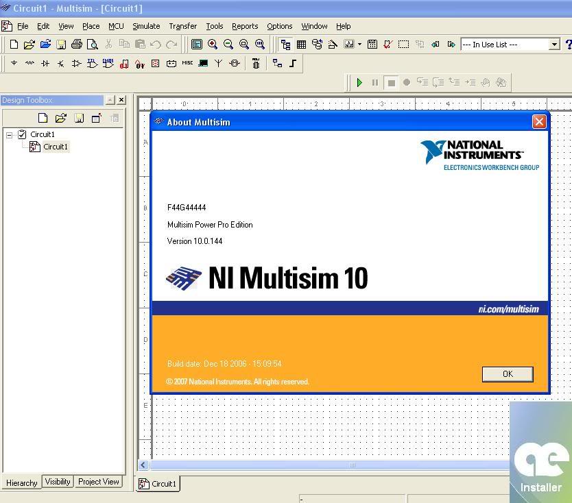
Task: Open the Grapher dropdown arrow
Action: click(x=359, y=45)
